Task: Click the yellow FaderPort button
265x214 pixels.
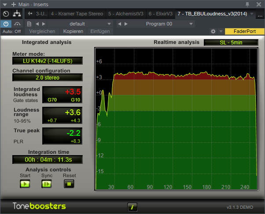Action: pyautogui.click(x=245, y=31)
